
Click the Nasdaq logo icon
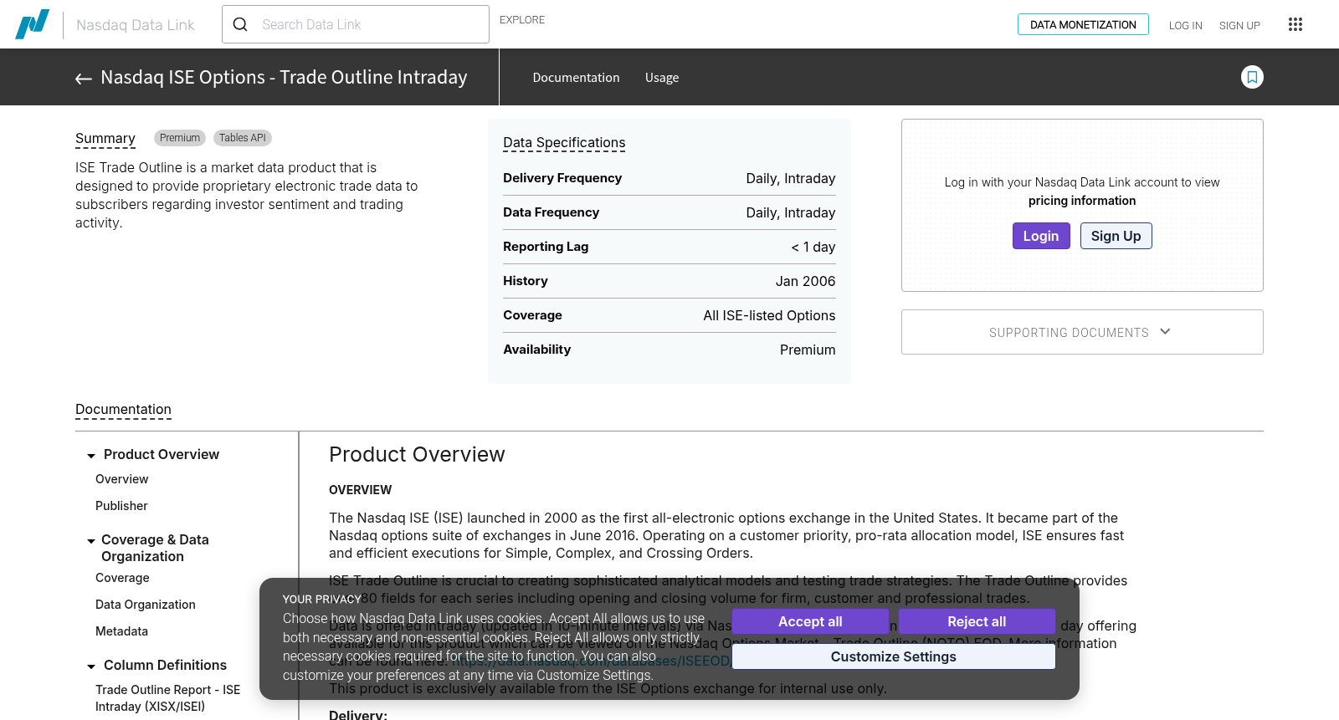[33, 24]
